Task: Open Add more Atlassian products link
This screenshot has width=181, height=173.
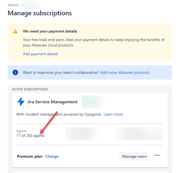Action: tap(125, 72)
